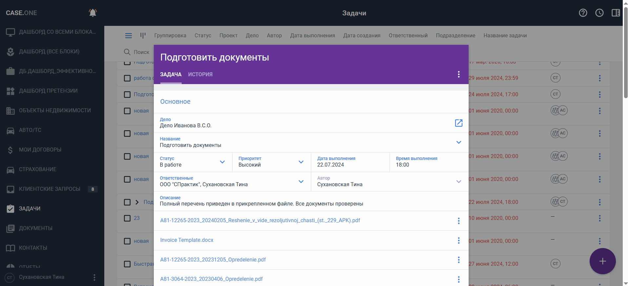The width and height of the screenshot is (628, 286).
Task: Expand the Статус dropdown
Action: [x=222, y=162]
